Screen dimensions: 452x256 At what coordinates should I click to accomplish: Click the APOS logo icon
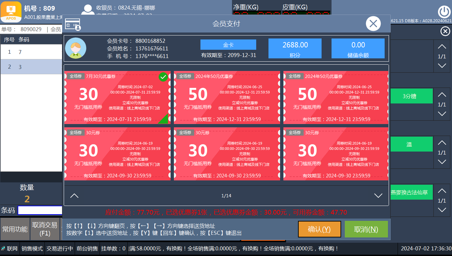tap(11, 12)
